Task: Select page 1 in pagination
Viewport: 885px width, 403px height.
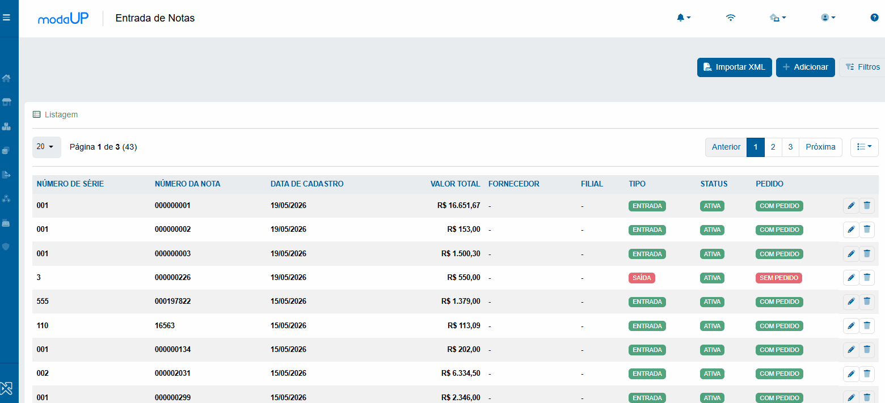Action: [756, 147]
